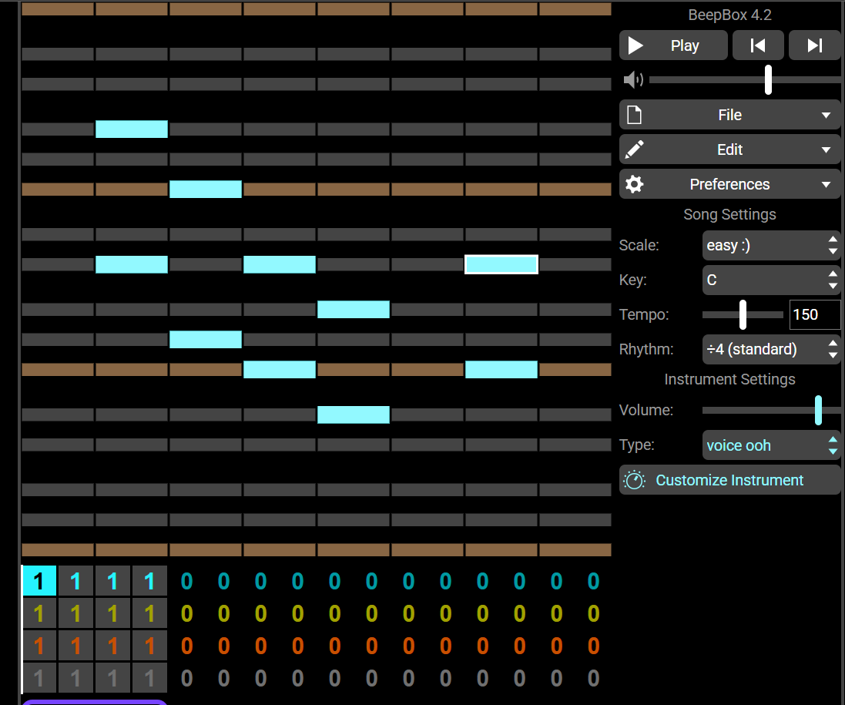Click the cyan note on the upper brown octave line
Screen dimensions: 845x705
click(x=206, y=190)
